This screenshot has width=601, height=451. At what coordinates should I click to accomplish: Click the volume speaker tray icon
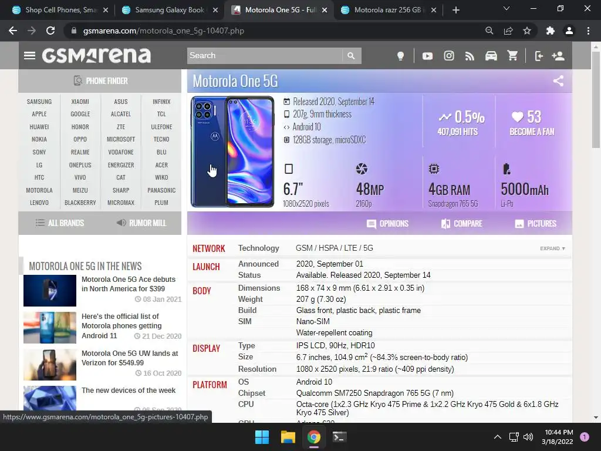pyautogui.click(x=528, y=437)
